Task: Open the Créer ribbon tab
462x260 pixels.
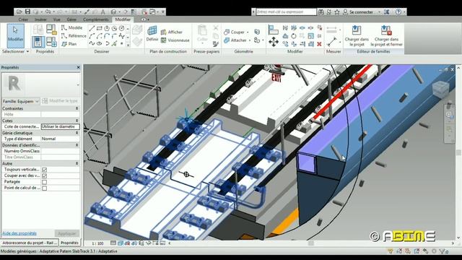Action: coord(23,19)
